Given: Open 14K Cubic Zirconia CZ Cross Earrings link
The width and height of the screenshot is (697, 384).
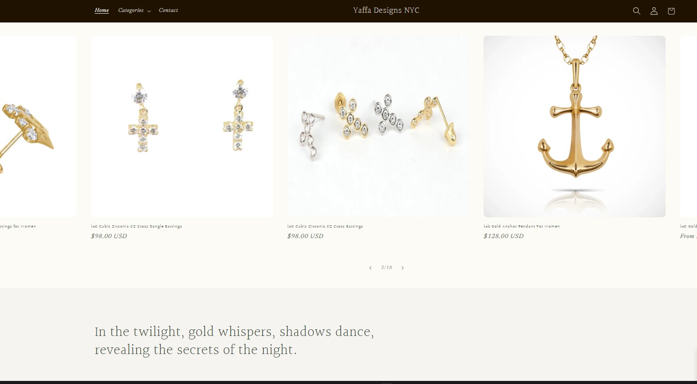Looking at the screenshot, I should (325, 226).
